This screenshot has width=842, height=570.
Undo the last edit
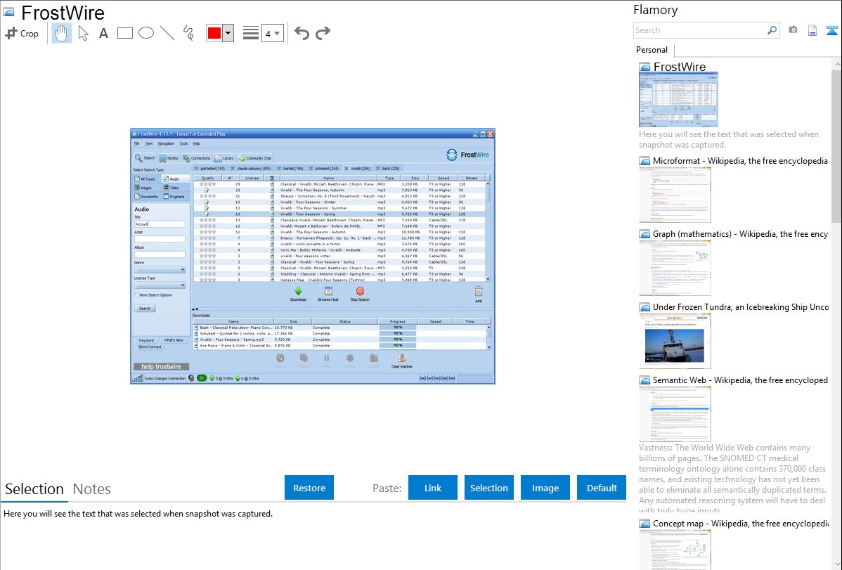[302, 33]
